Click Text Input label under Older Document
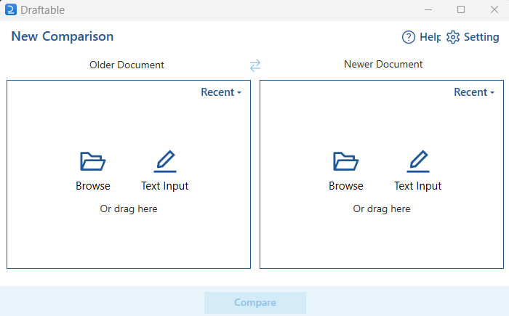The width and height of the screenshot is (509, 316). tap(165, 186)
